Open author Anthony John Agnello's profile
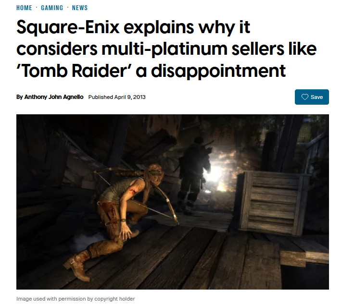Image resolution: width=342 pixels, height=304 pixels. [x=54, y=97]
